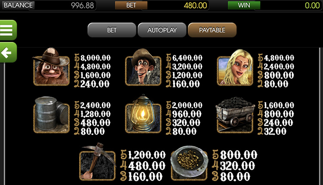
Task: Click the gold pan symbol
Action: click(x=189, y=163)
